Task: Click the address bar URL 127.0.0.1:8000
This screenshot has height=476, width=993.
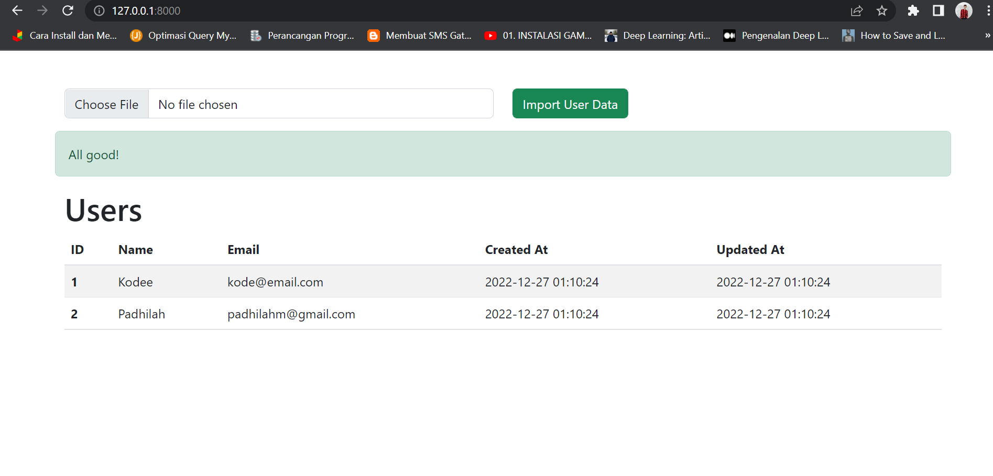Action: (146, 10)
